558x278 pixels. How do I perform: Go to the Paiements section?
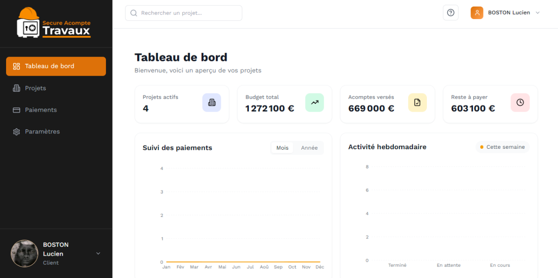(x=41, y=110)
